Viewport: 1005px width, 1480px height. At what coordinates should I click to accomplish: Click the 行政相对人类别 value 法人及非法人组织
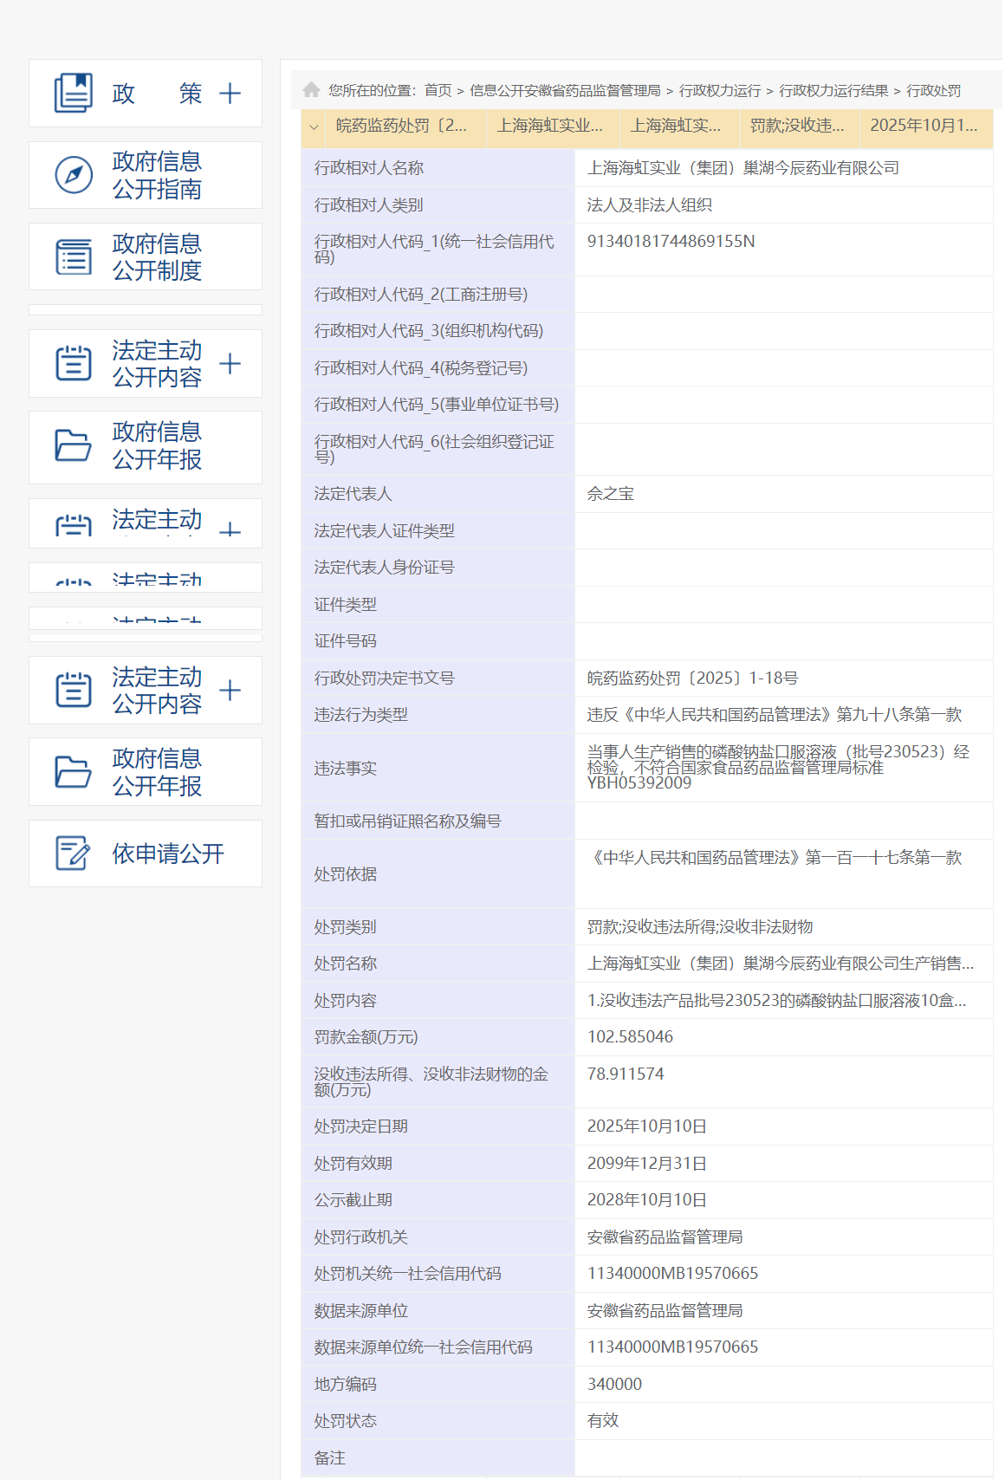click(650, 205)
